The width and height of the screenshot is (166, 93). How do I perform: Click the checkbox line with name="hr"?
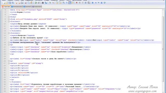(x=50, y=49)
